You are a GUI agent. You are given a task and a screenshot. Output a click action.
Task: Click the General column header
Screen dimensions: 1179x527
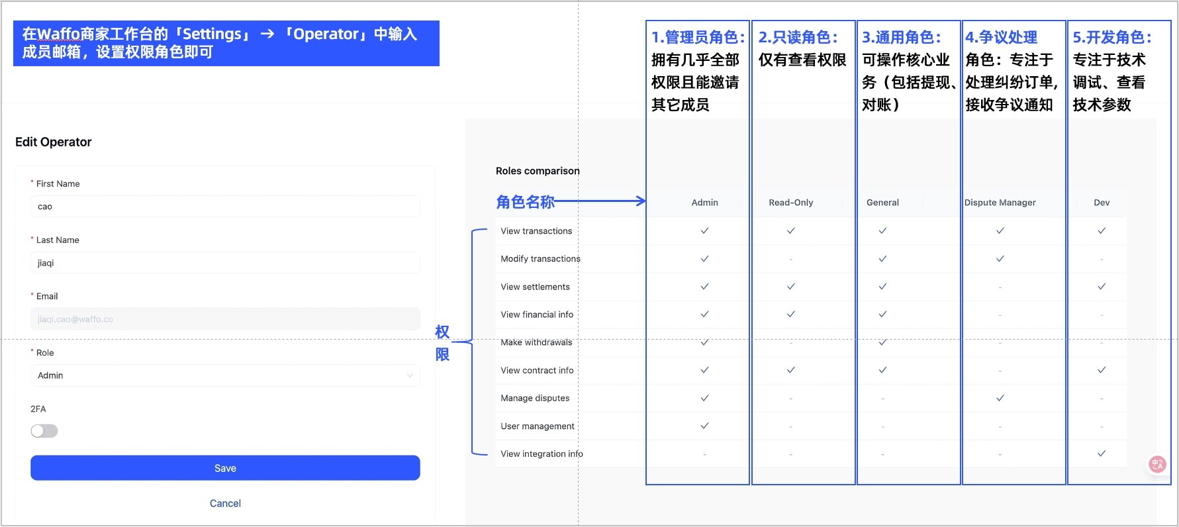(882, 203)
